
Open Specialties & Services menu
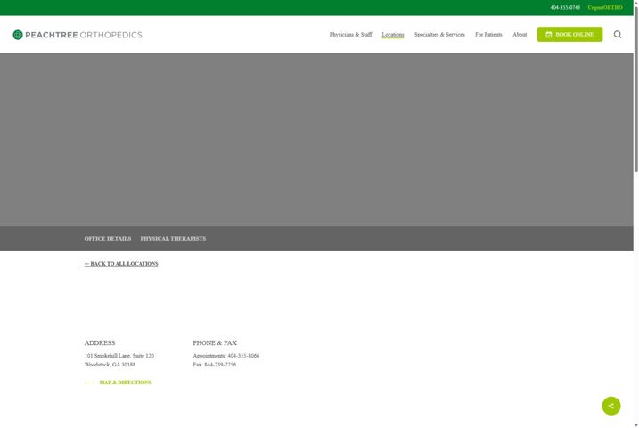pos(439,35)
